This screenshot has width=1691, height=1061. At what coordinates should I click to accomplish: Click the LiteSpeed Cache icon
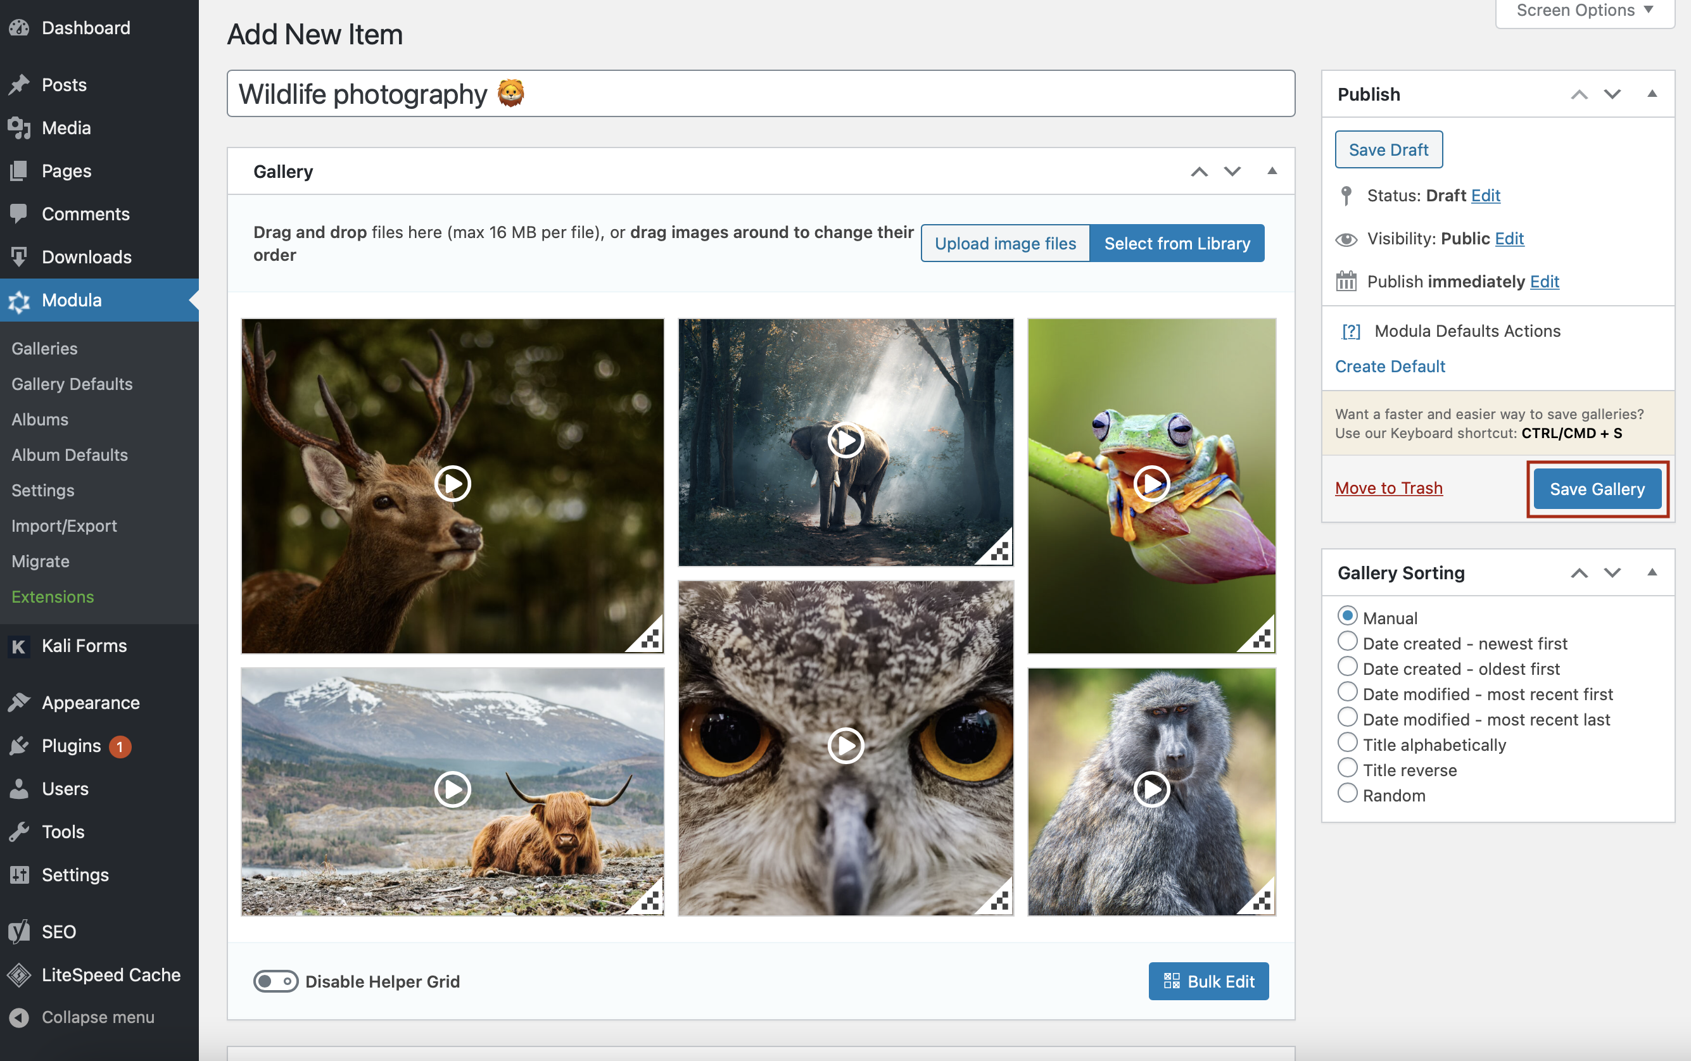pos(19,974)
